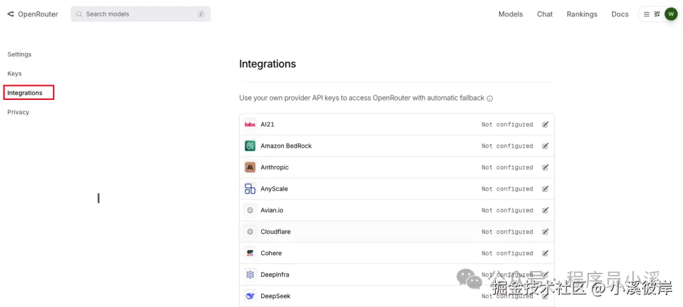Click the Anthropic provider logo

tap(250, 167)
